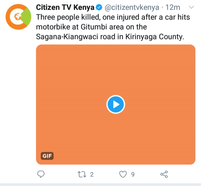Retweet using the arrows icon
Screen dimensions: 201x186
tap(82, 175)
